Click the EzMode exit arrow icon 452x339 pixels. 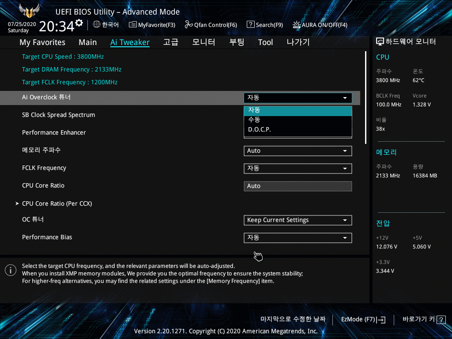[x=381, y=320]
